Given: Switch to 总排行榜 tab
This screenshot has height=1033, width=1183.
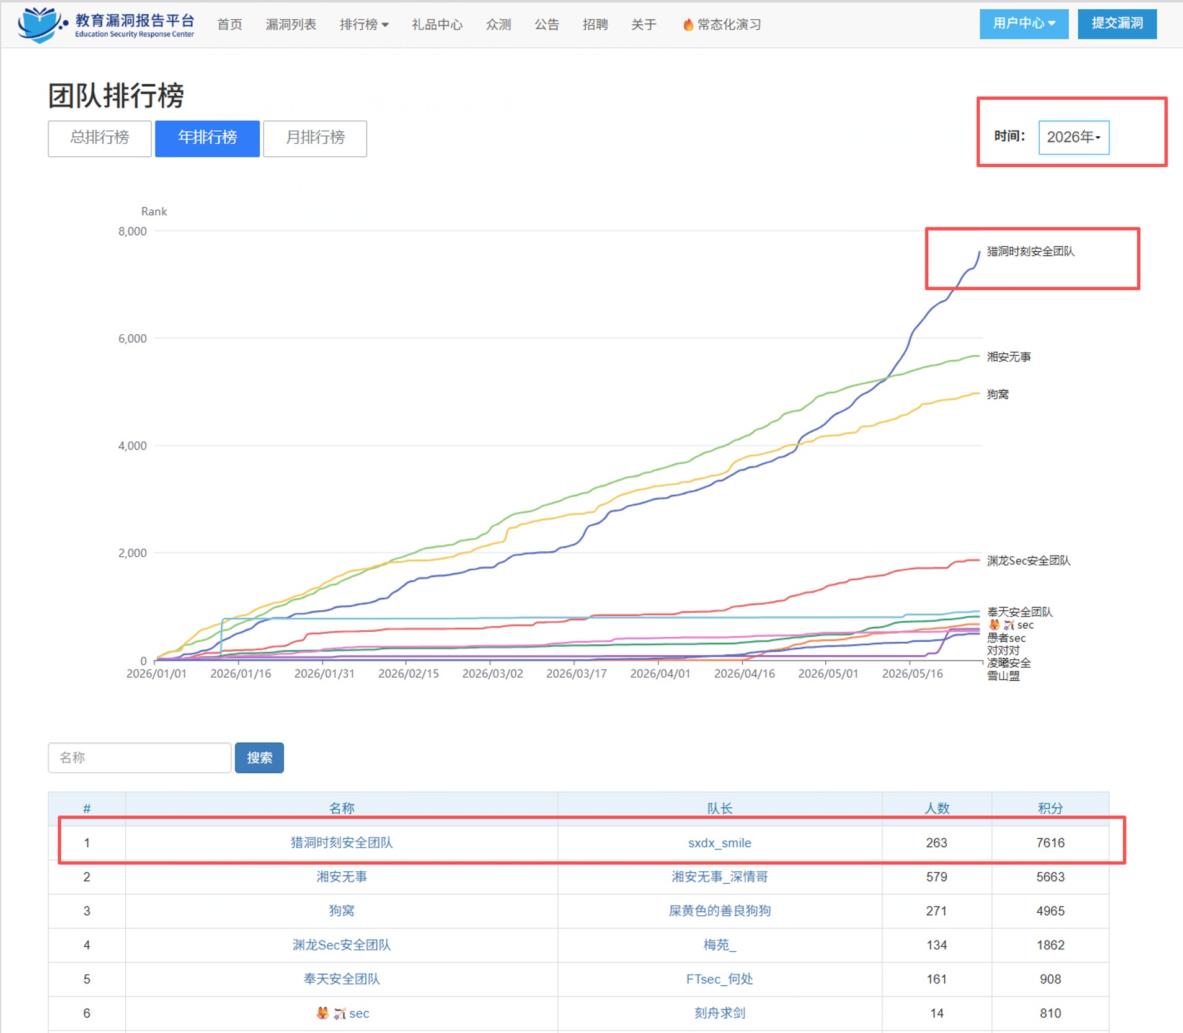Looking at the screenshot, I should [100, 138].
